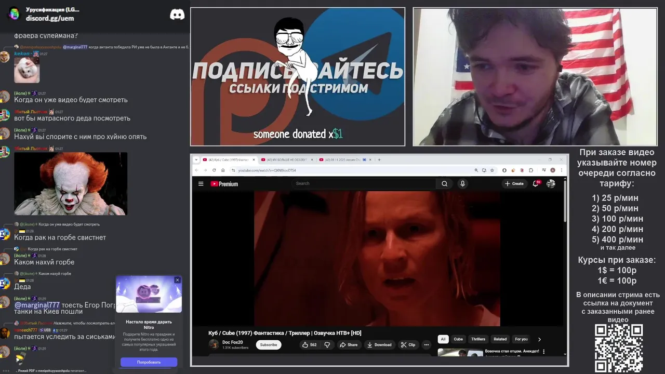Open more actions ellipsis under video
665x374 pixels.
point(427,344)
